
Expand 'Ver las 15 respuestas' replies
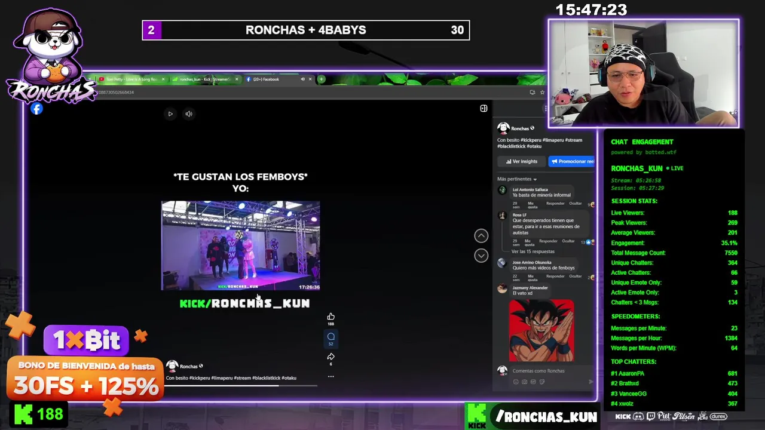point(533,251)
